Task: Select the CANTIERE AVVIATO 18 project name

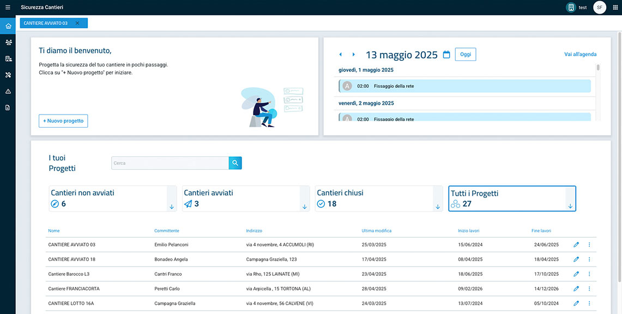Action: pos(72,259)
